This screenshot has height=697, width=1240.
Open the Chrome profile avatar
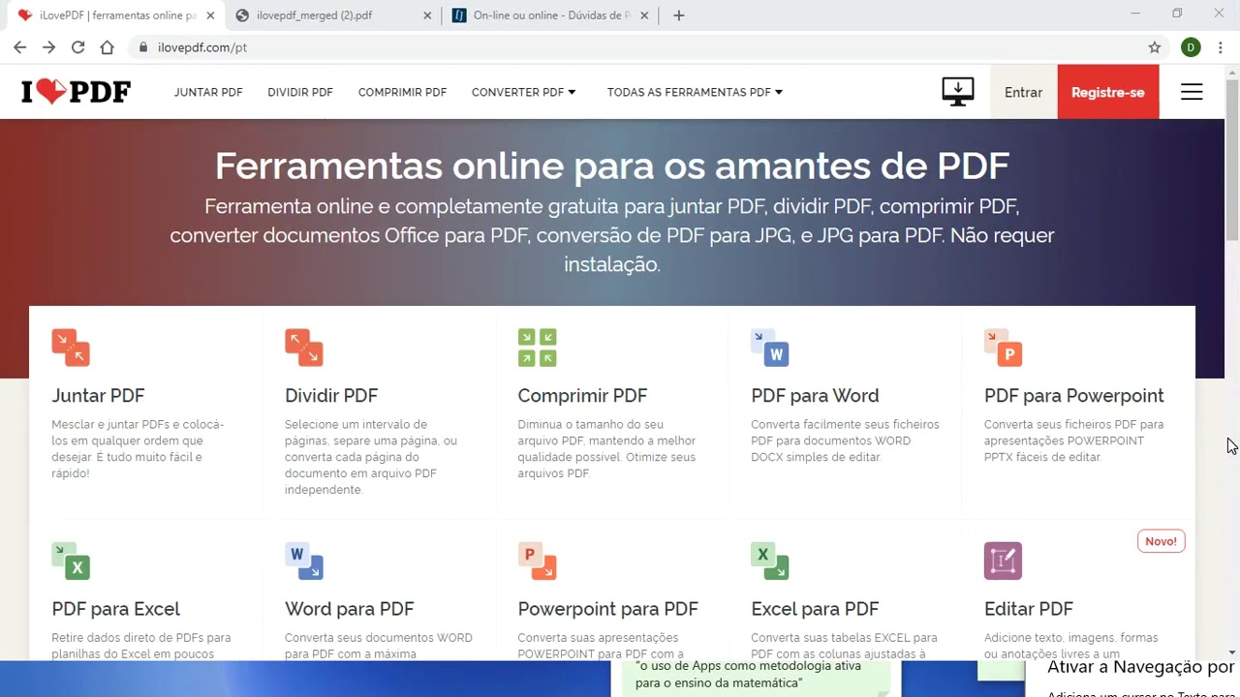[x=1192, y=47]
